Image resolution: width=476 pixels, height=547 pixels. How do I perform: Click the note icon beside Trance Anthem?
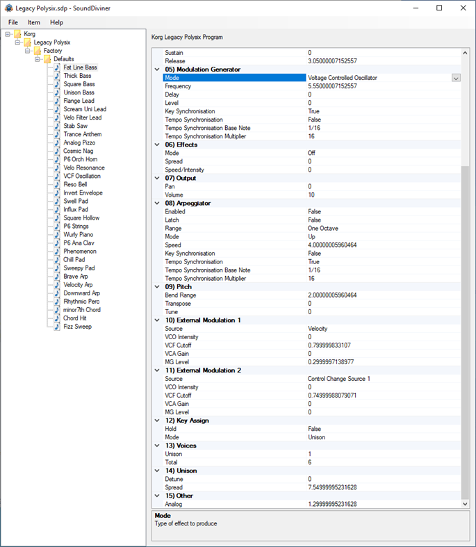coord(57,134)
